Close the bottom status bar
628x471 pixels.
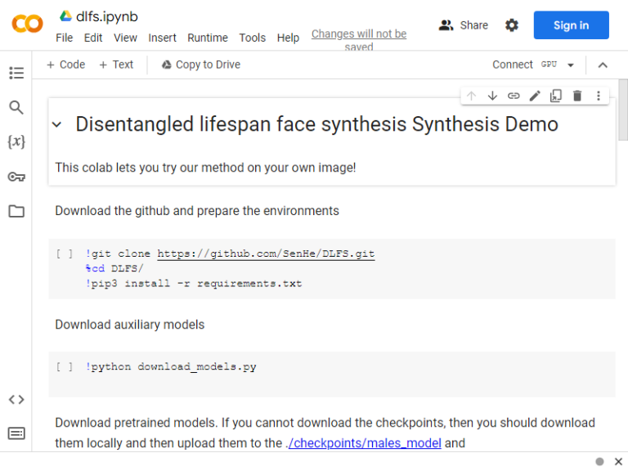[x=618, y=461]
